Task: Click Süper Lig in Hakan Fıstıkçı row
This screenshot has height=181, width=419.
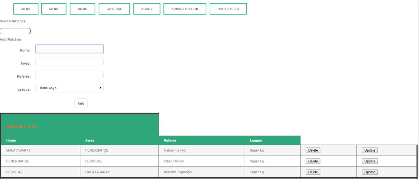Action: pos(257,150)
